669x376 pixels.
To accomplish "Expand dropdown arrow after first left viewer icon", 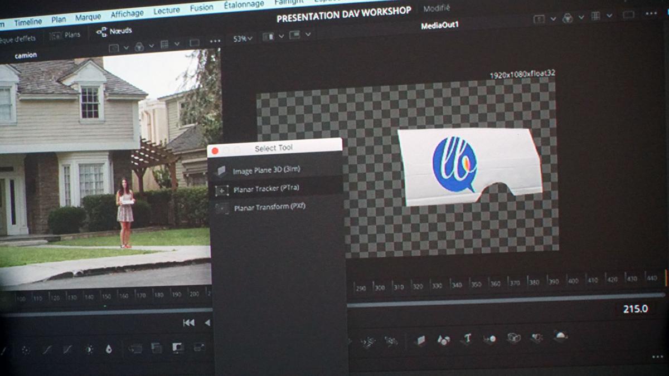I will coord(125,47).
